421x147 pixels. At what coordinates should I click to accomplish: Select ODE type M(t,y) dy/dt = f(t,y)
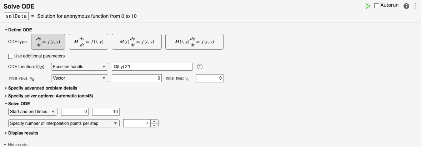194,42
